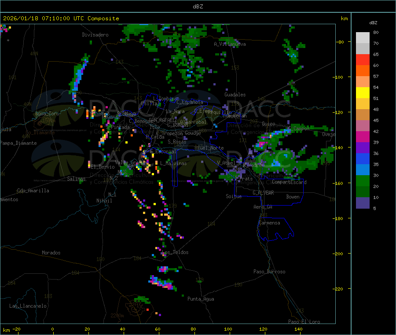The width and height of the screenshot is (396, 335).
Task: Click the L_Malvinas label
Action: tap(173, 163)
